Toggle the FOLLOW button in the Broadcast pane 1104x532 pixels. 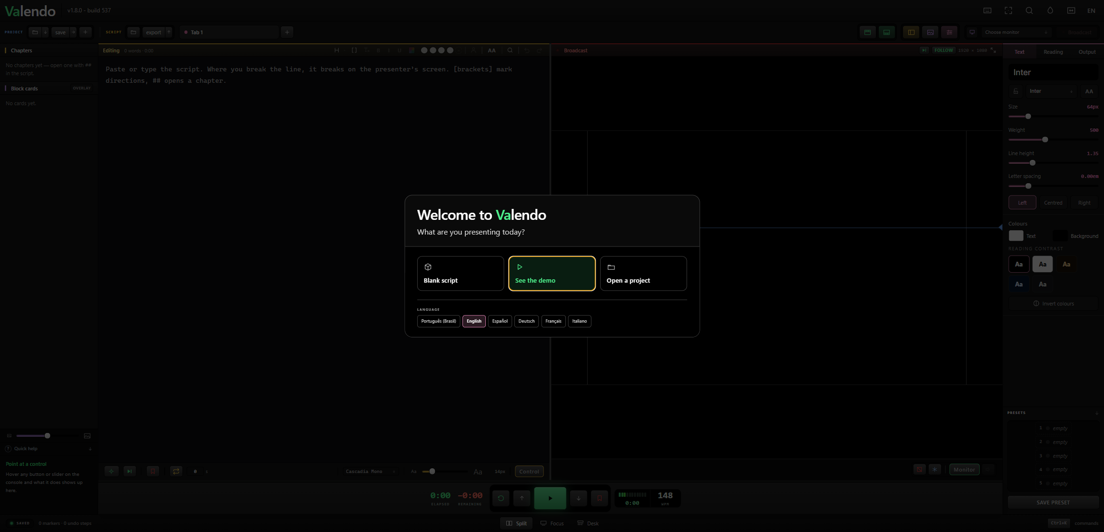click(x=943, y=50)
